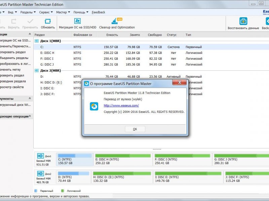Click the EaseUS logo in the About dialog
Image resolution: width=269 pixels, height=201 pixels.
(94, 106)
